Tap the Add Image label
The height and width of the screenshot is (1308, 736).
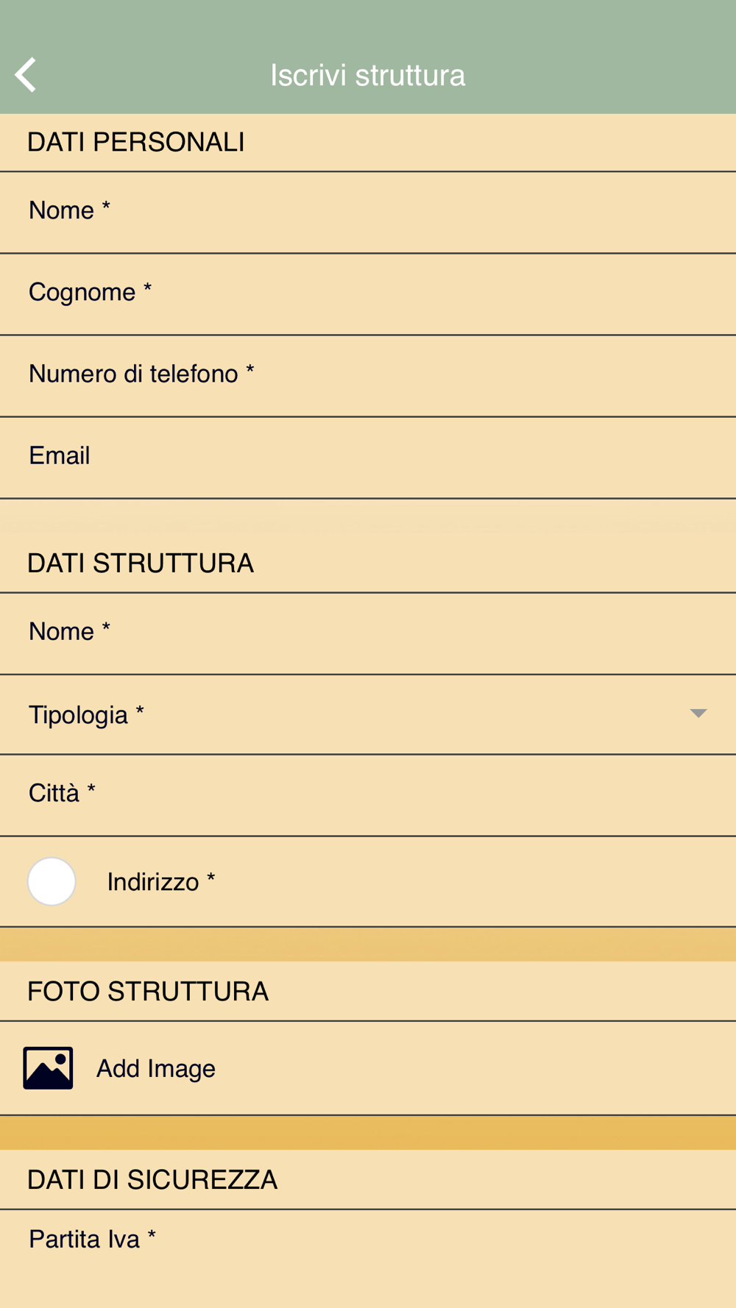click(x=156, y=1068)
